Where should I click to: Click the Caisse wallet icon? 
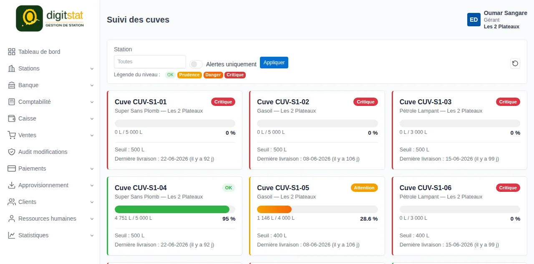pos(12,118)
